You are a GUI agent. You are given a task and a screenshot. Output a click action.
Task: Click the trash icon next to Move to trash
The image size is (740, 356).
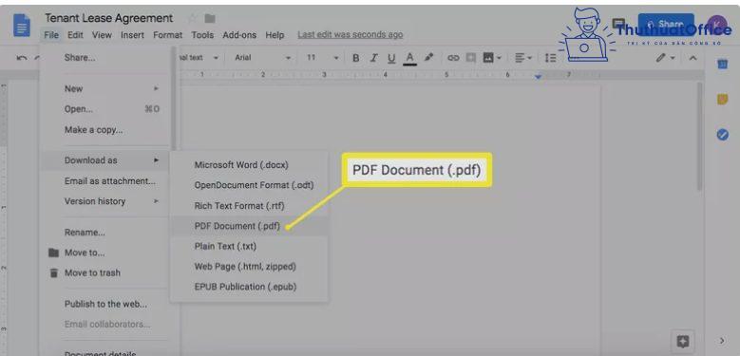point(54,273)
